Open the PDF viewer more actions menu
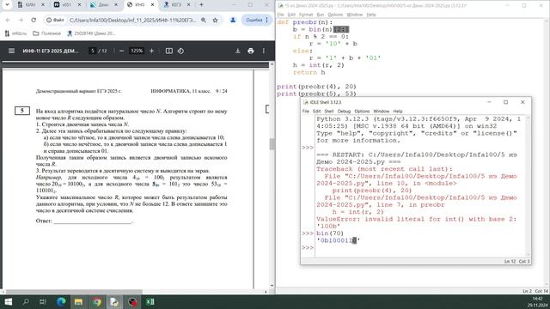This screenshot has height=309, width=550. click(264, 51)
